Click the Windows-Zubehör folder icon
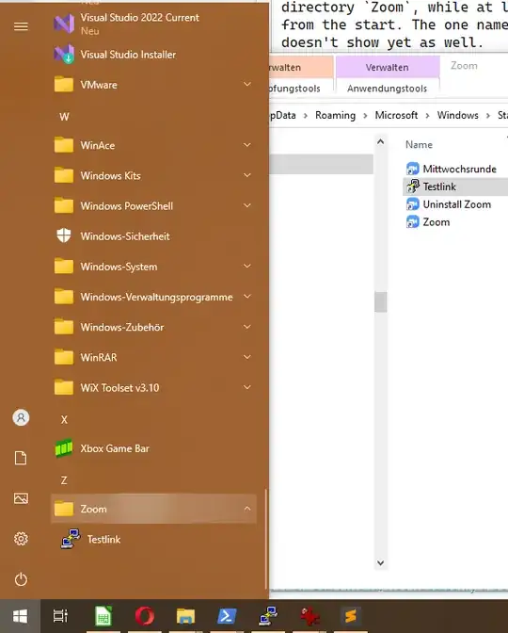 pyautogui.click(x=64, y=327)
